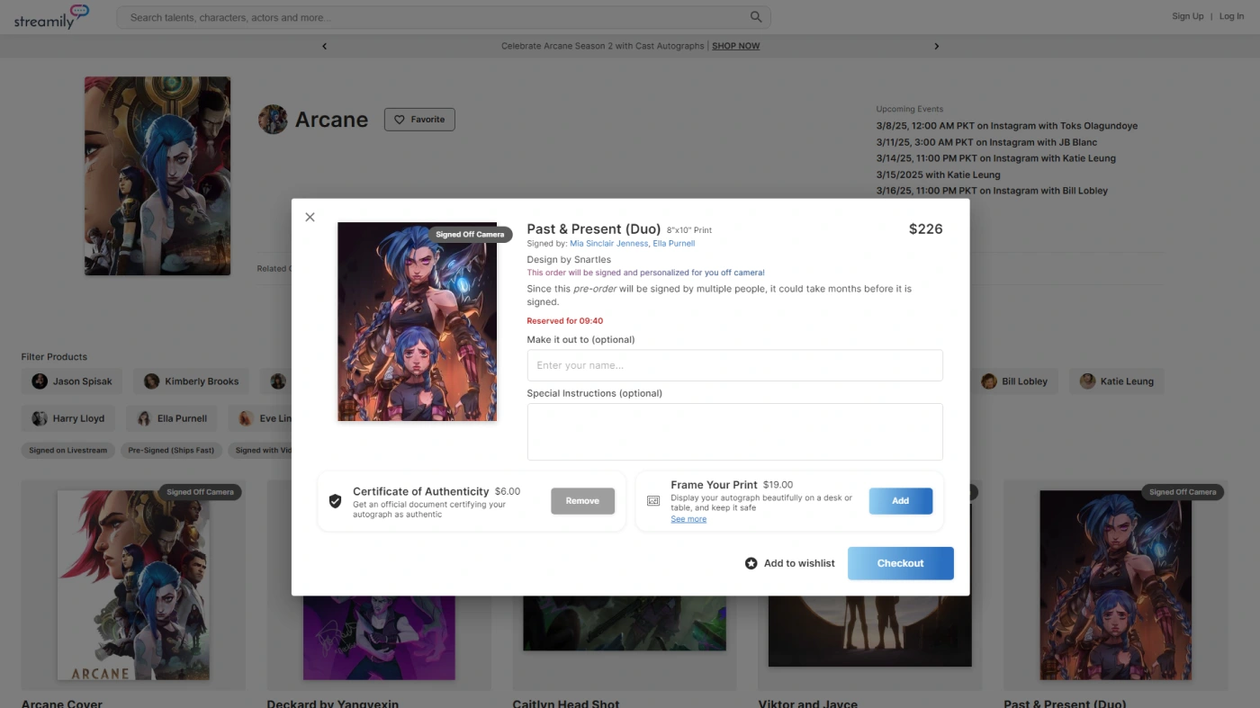Image resolution: width=1260 pixels, height=708 pixels.
Task: Filter products by Ella Purnell
Action: [171, 418]
